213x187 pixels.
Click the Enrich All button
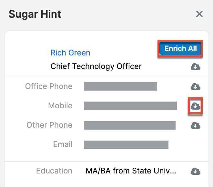point(180,49)
